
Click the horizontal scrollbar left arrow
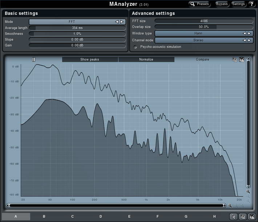[x=8, y=205]
